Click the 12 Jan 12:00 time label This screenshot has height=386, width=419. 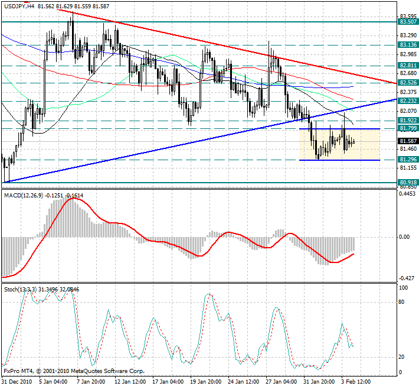(x=130, y=381)
